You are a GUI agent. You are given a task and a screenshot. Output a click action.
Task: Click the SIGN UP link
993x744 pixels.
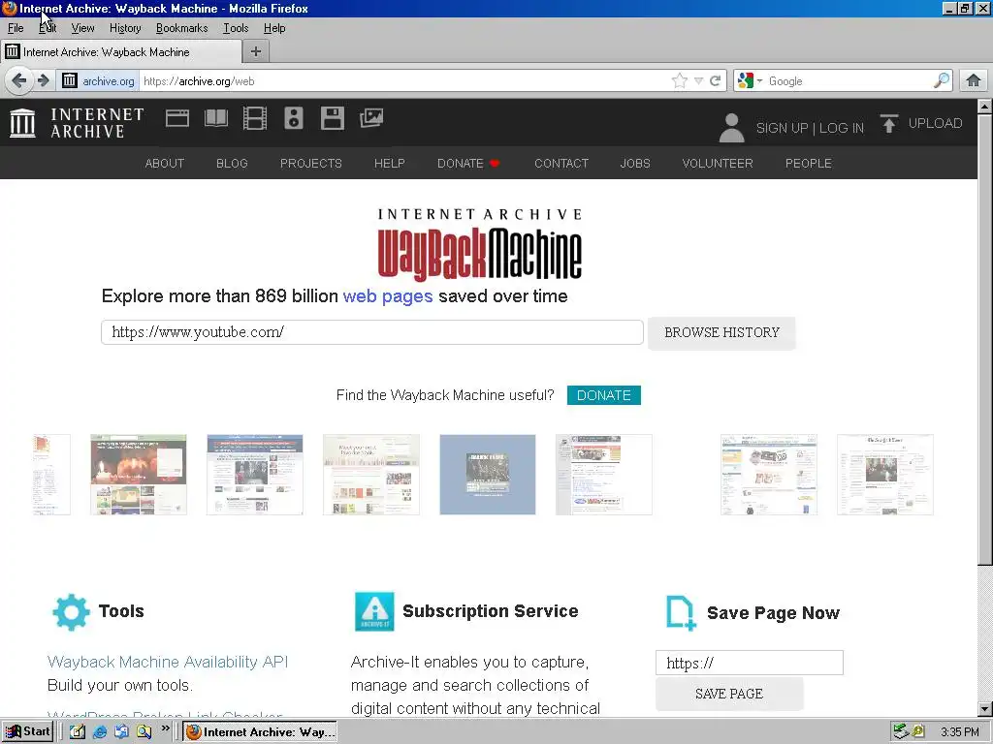(782, 128)
